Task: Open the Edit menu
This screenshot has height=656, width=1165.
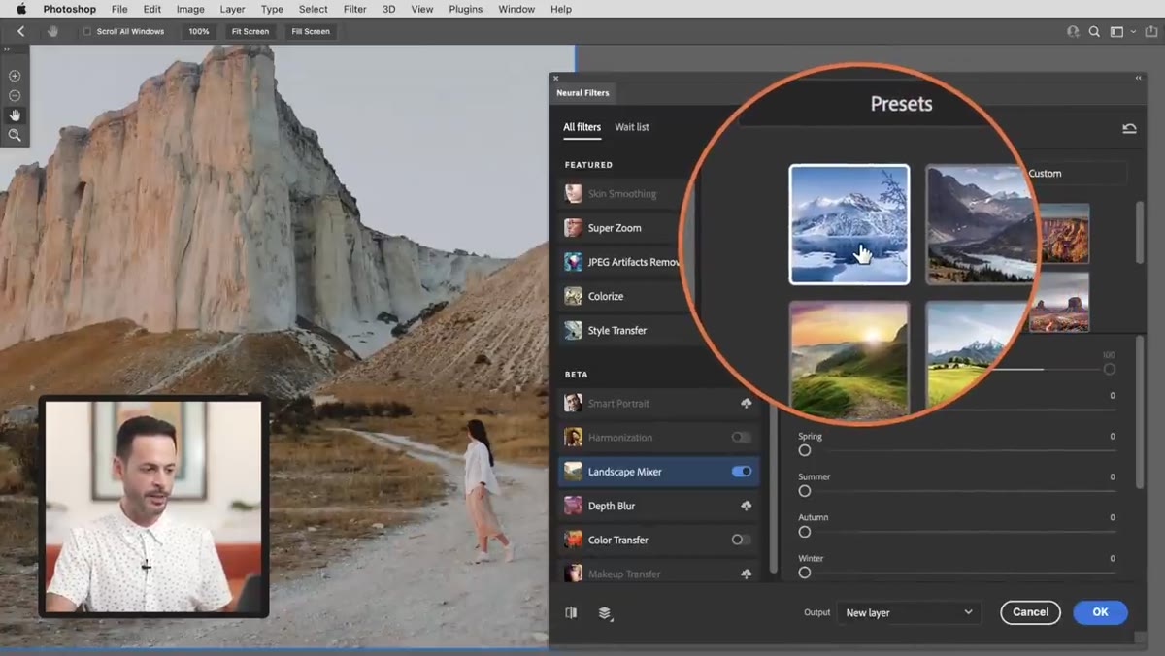Action: tap(152, 9)
